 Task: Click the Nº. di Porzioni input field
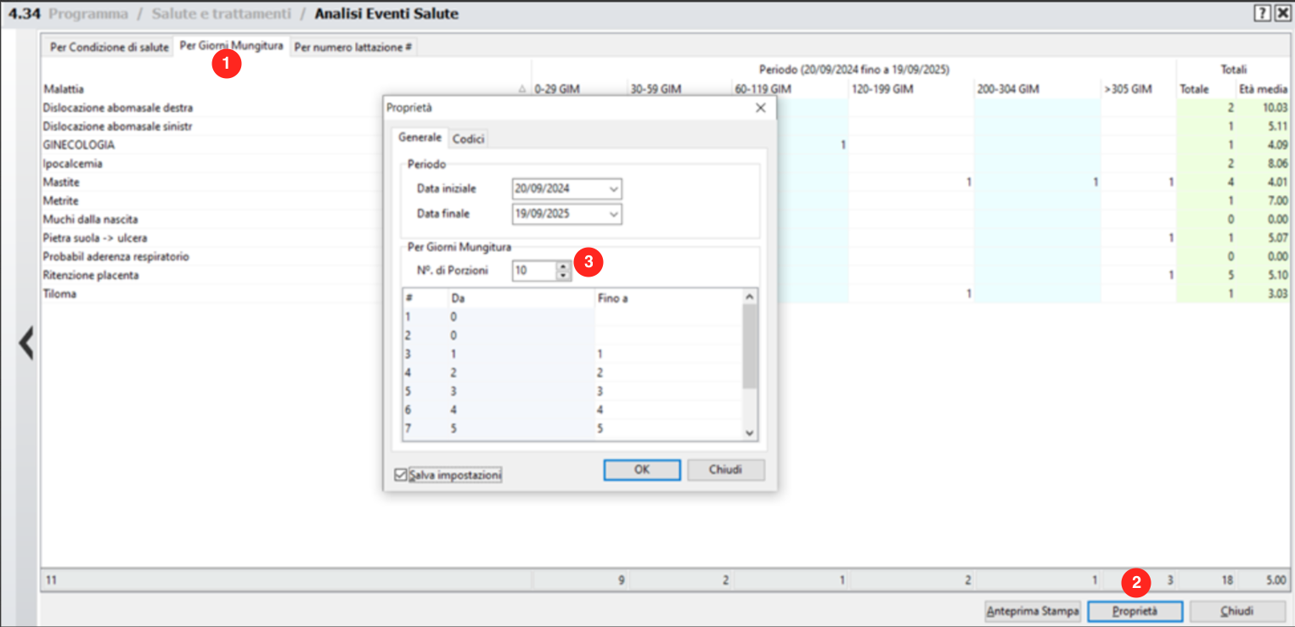[x=533, y=271]
